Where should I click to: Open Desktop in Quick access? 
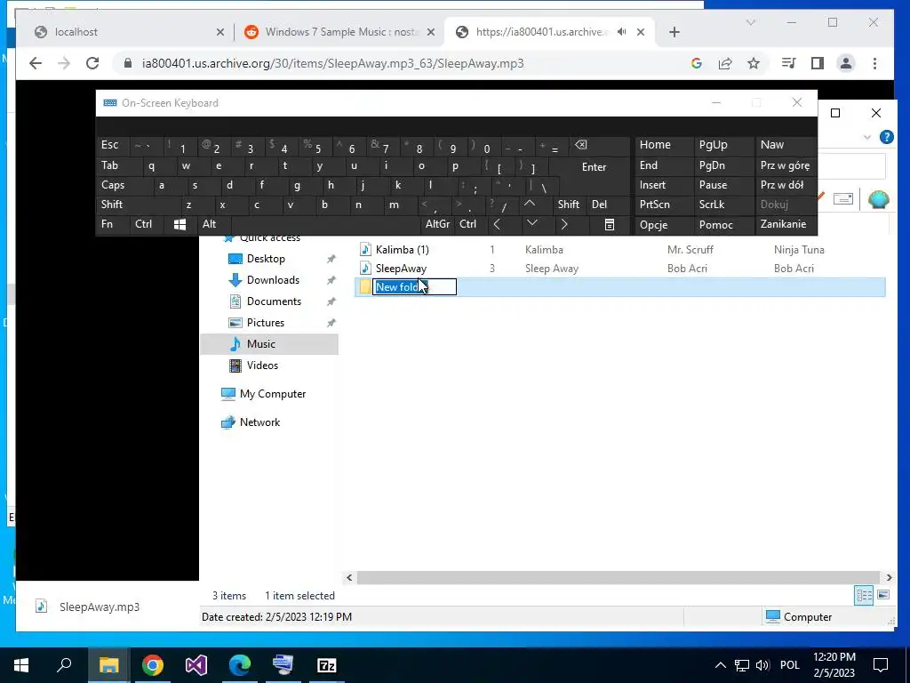266,259
